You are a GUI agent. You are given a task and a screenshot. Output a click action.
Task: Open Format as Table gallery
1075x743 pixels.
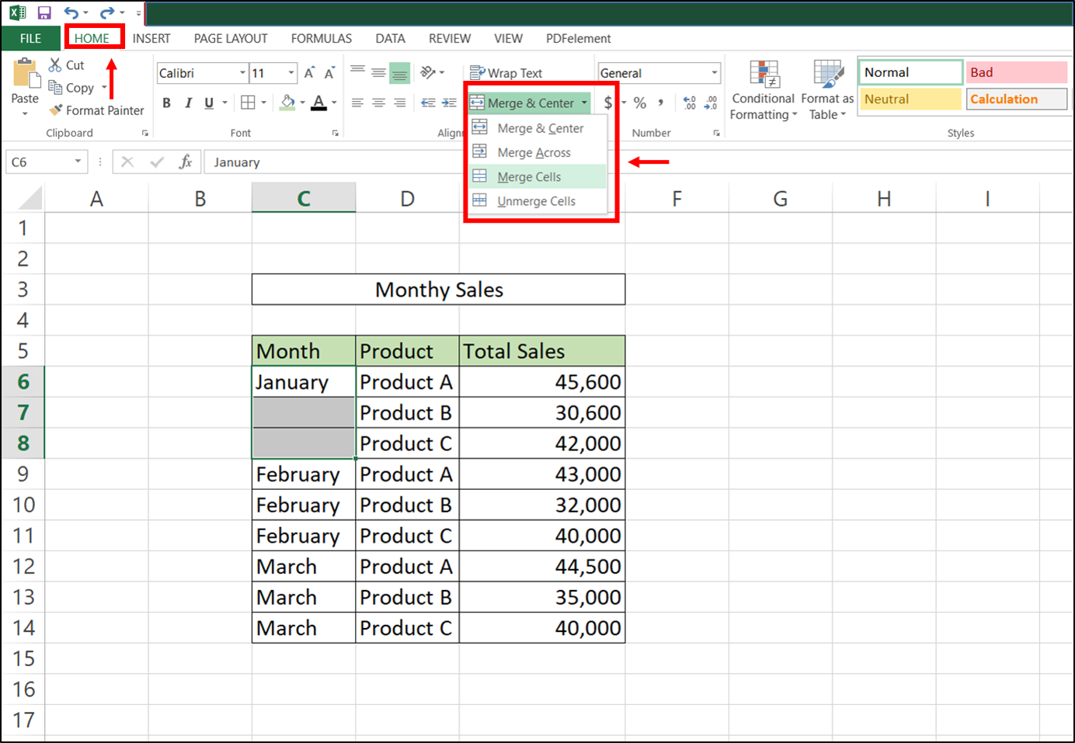coord(827,91)
